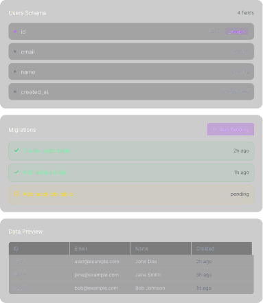This screenshot has width=263, height=303.
Task: Click the user@example.com email cell
Action: coord(97,262)
